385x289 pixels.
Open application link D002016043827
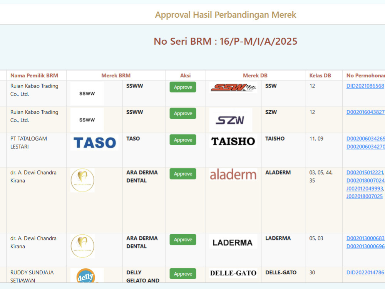[365, 112]
